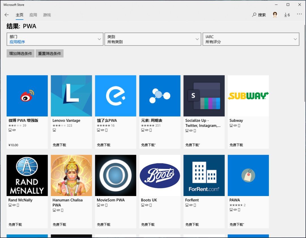Click the Lenovo Vantage title text
Viewport: 306px width, 238px height.
66,120
